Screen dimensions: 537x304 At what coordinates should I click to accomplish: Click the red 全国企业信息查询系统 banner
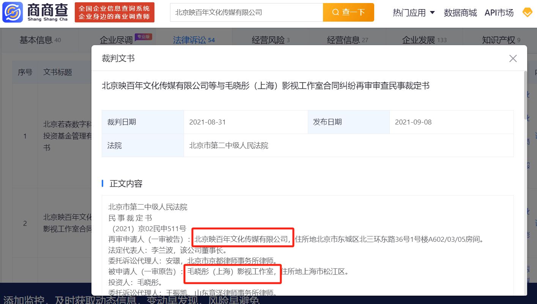(x=114, y=13)
